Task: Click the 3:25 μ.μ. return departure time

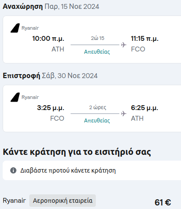Action: click(51, 108)
